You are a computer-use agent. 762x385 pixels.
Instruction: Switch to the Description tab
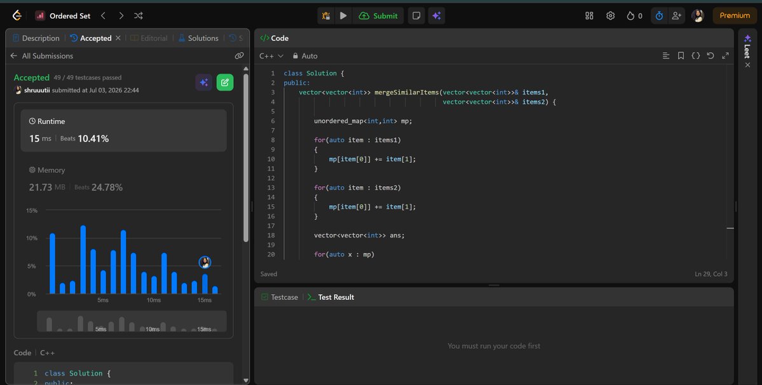pos(36,38)
